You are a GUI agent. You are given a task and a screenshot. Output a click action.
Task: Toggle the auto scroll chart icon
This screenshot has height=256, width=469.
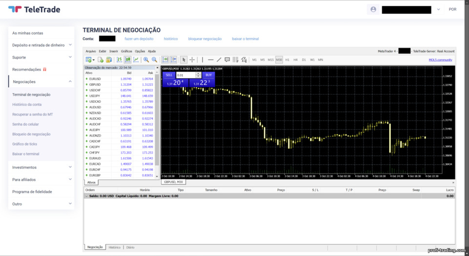coord(165,59)
